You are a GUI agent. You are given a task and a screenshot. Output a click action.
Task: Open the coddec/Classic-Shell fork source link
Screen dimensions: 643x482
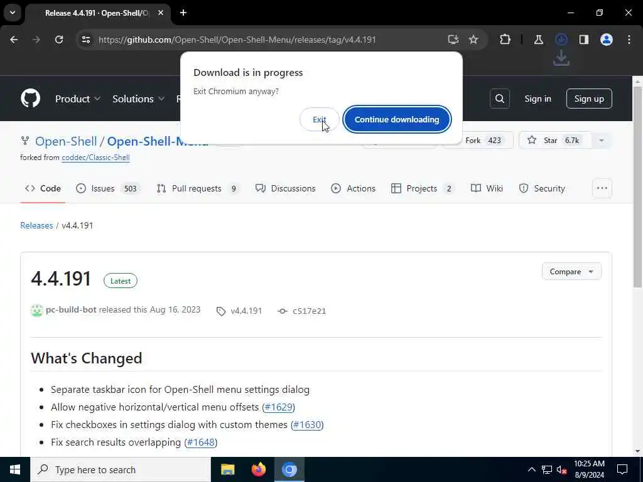tap(95, 158)
